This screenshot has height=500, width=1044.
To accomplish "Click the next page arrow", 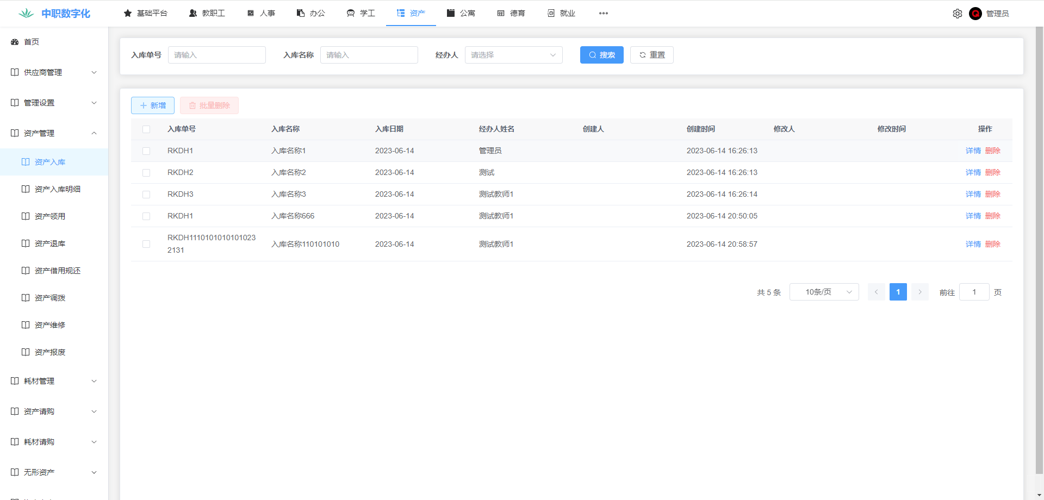I will tap(919, 292).
